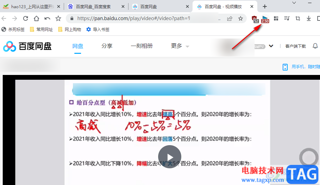
Task: Reload the page with the refresh icon
Action: coord(26,18)
